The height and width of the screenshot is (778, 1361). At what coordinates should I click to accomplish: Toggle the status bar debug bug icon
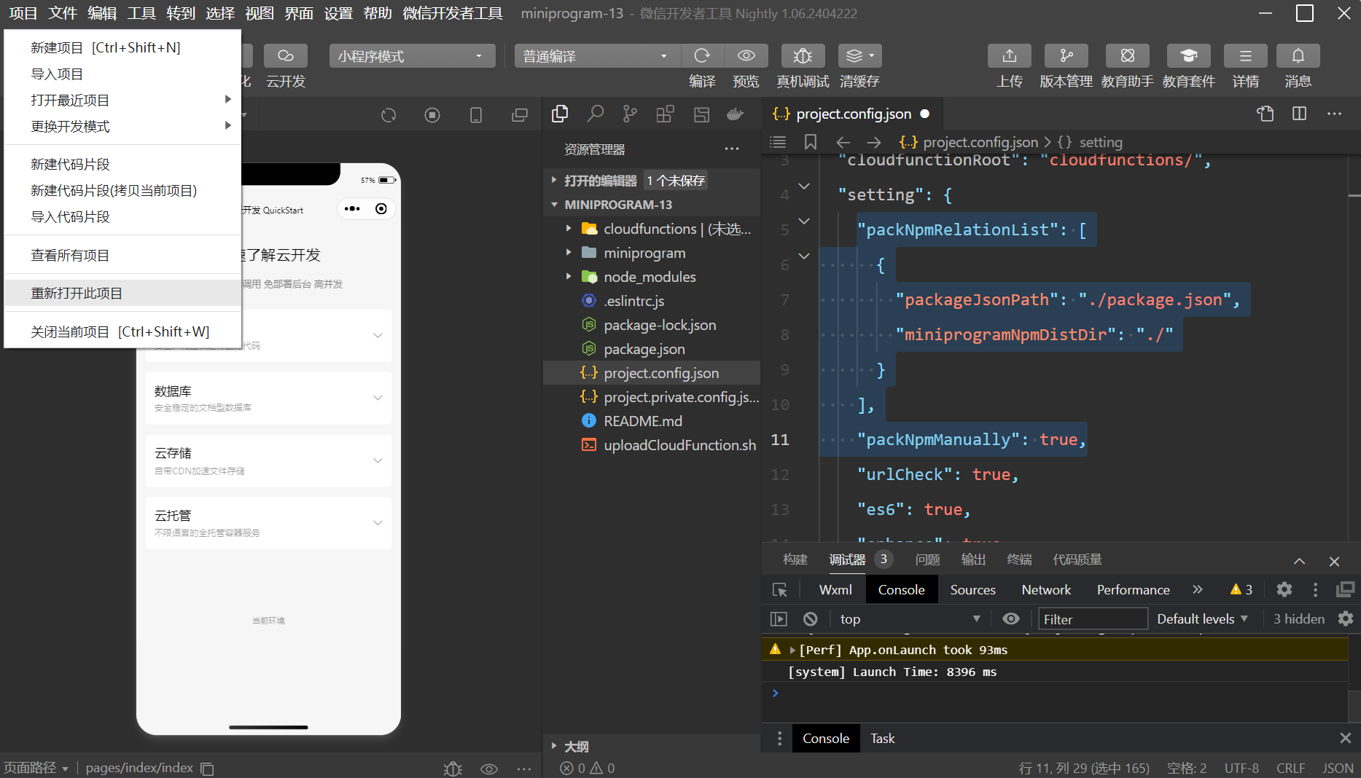coord(453,769)
